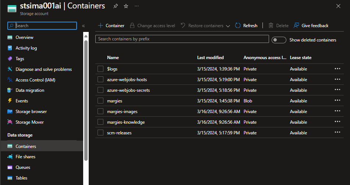Open ellipsis menu for azure-webjobs-hosts row
Screen dimensions: 350x185
pos(337,80)
